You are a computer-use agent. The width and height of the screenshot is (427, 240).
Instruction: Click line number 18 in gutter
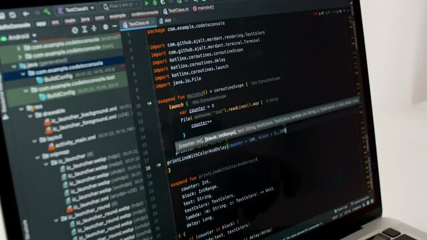click(x=148, y=169)
